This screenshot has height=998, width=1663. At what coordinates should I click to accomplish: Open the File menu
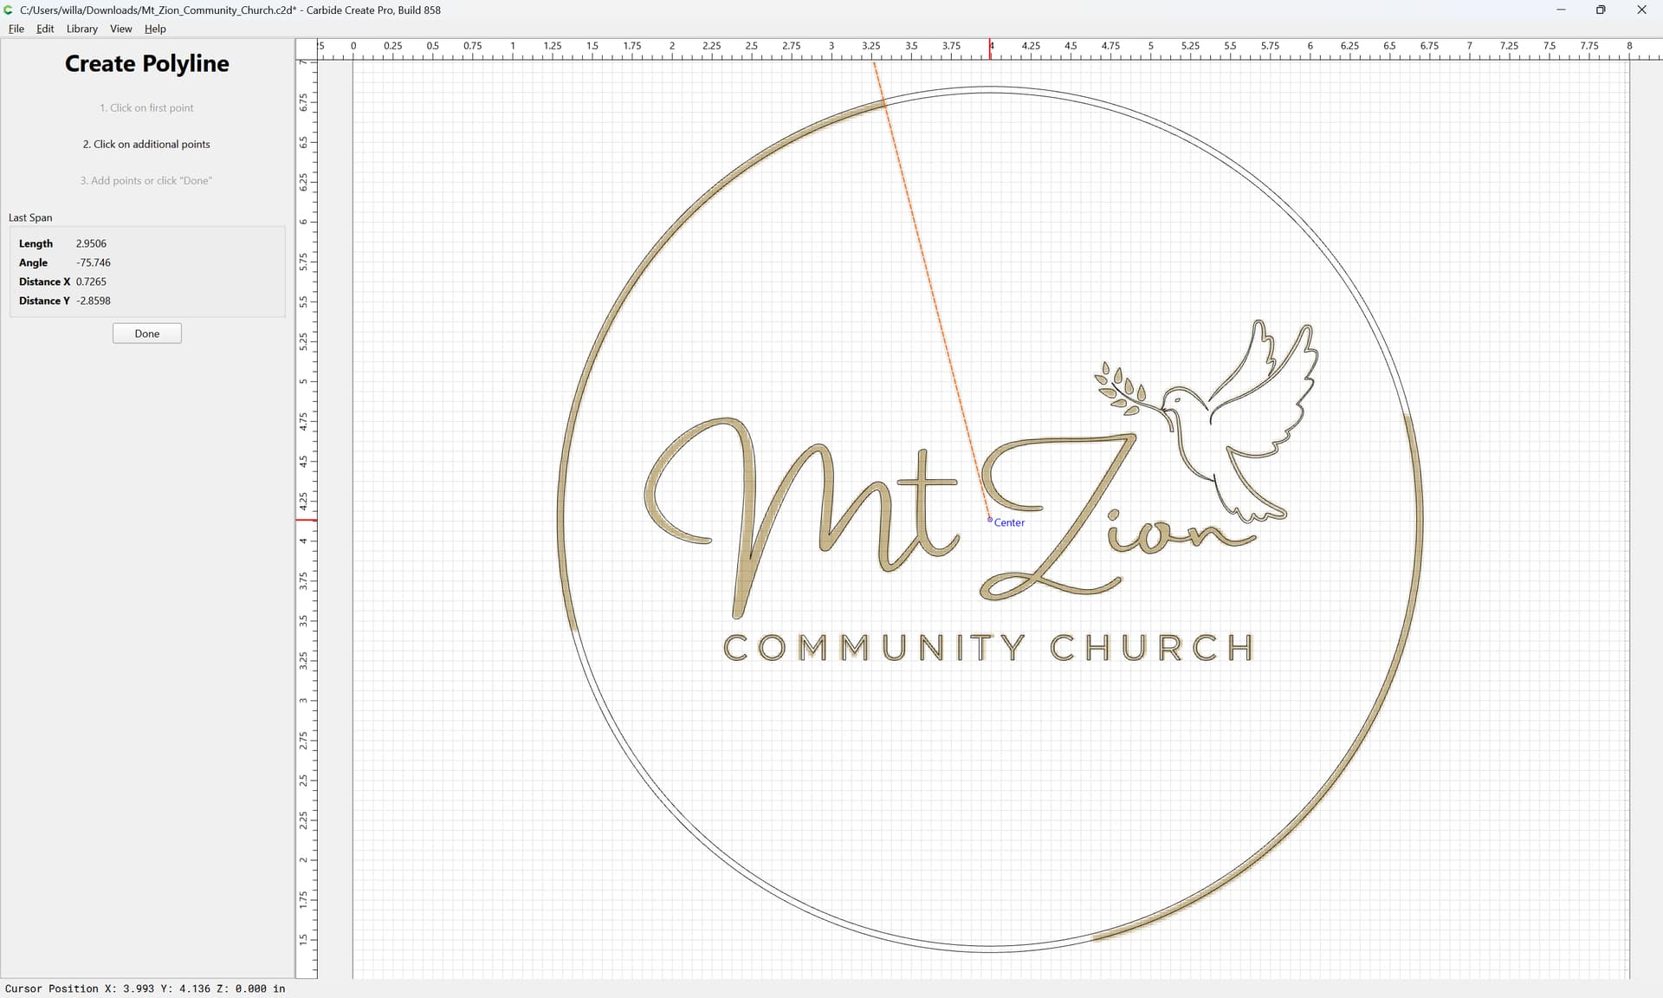pyautogui.click(x=16, y=29)
